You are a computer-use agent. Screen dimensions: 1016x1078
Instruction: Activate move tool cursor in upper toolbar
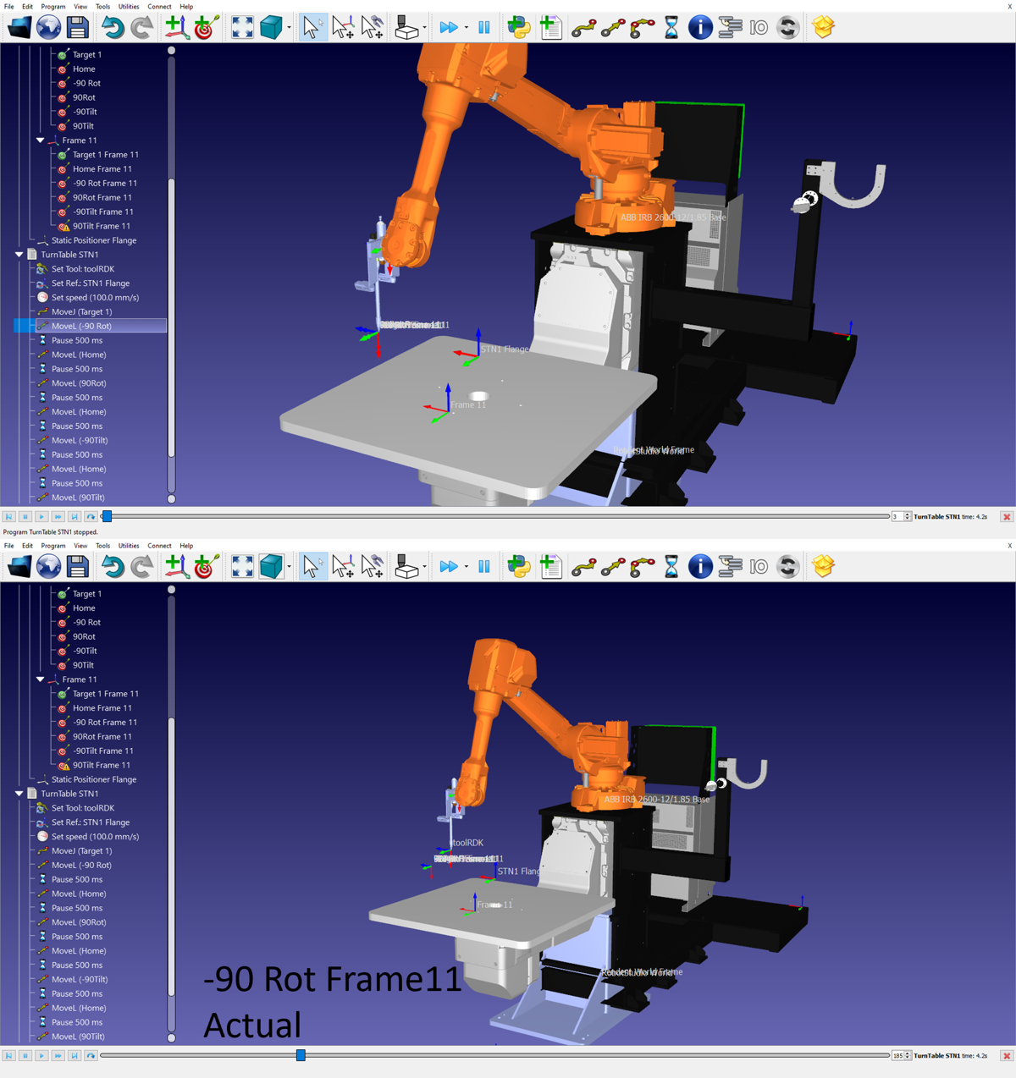373,27
